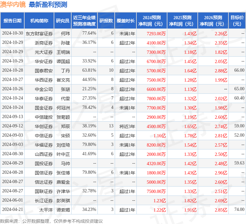The width and height of the screenshot is (246, 224).
Task: Click target price 66.00
Action: pyautogui.click(x=239, y=70)
